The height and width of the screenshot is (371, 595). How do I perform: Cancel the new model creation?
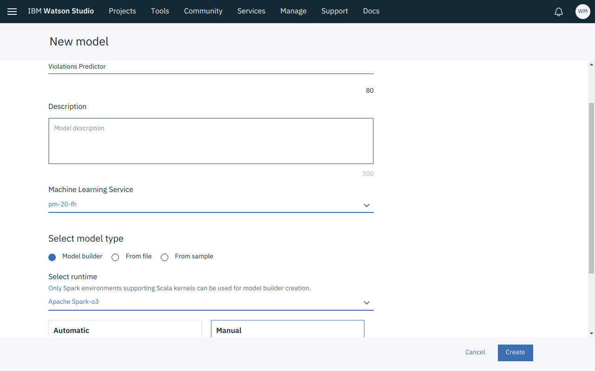click(475, 352)
